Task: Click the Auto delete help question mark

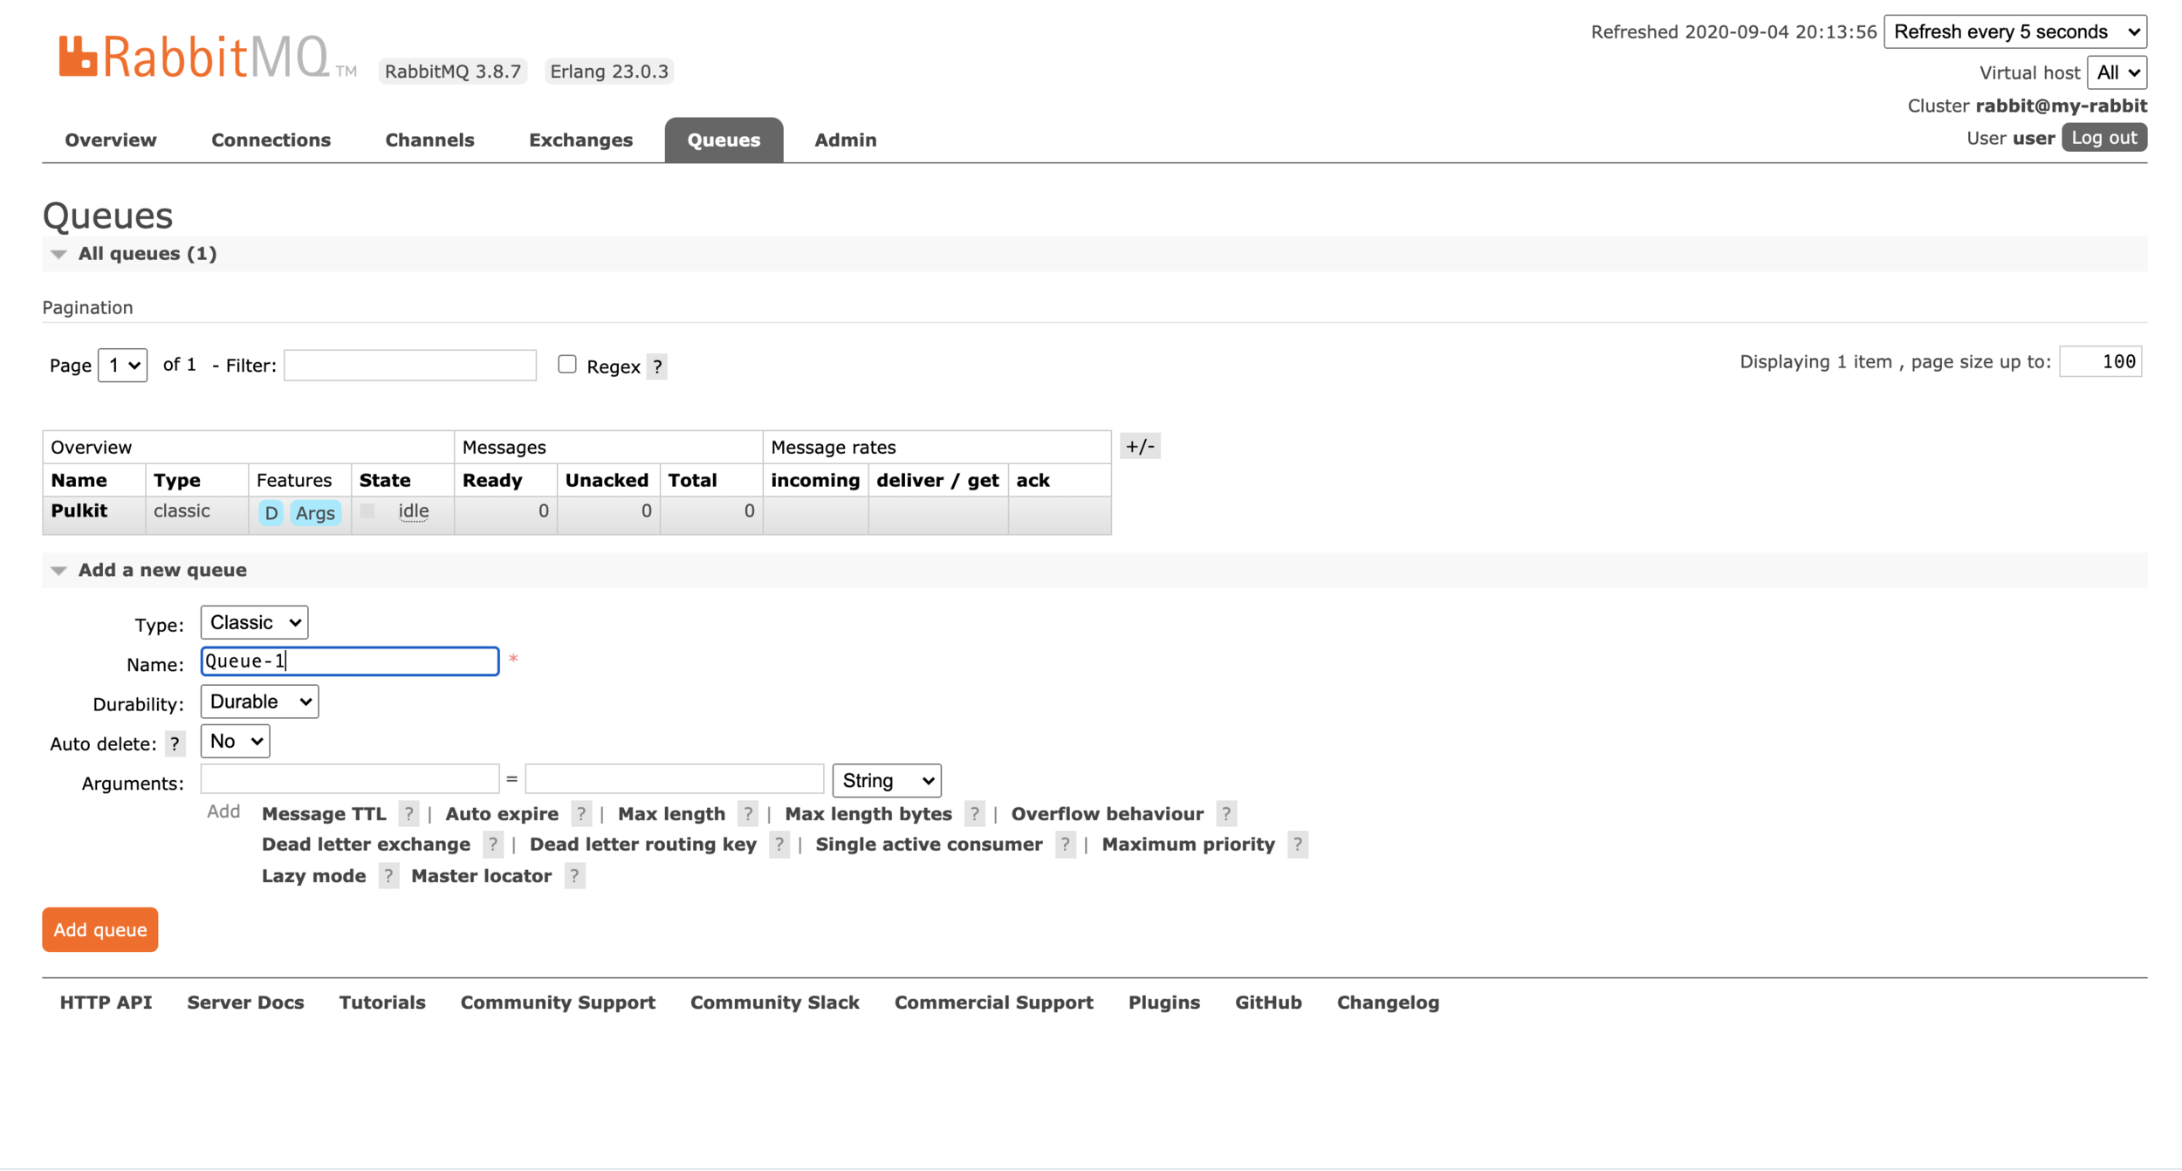Action: 175,743
